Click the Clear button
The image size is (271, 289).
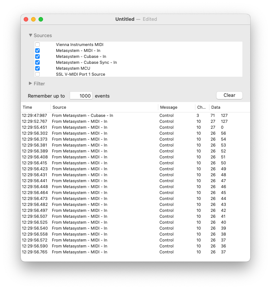click(x=229, y=95)
